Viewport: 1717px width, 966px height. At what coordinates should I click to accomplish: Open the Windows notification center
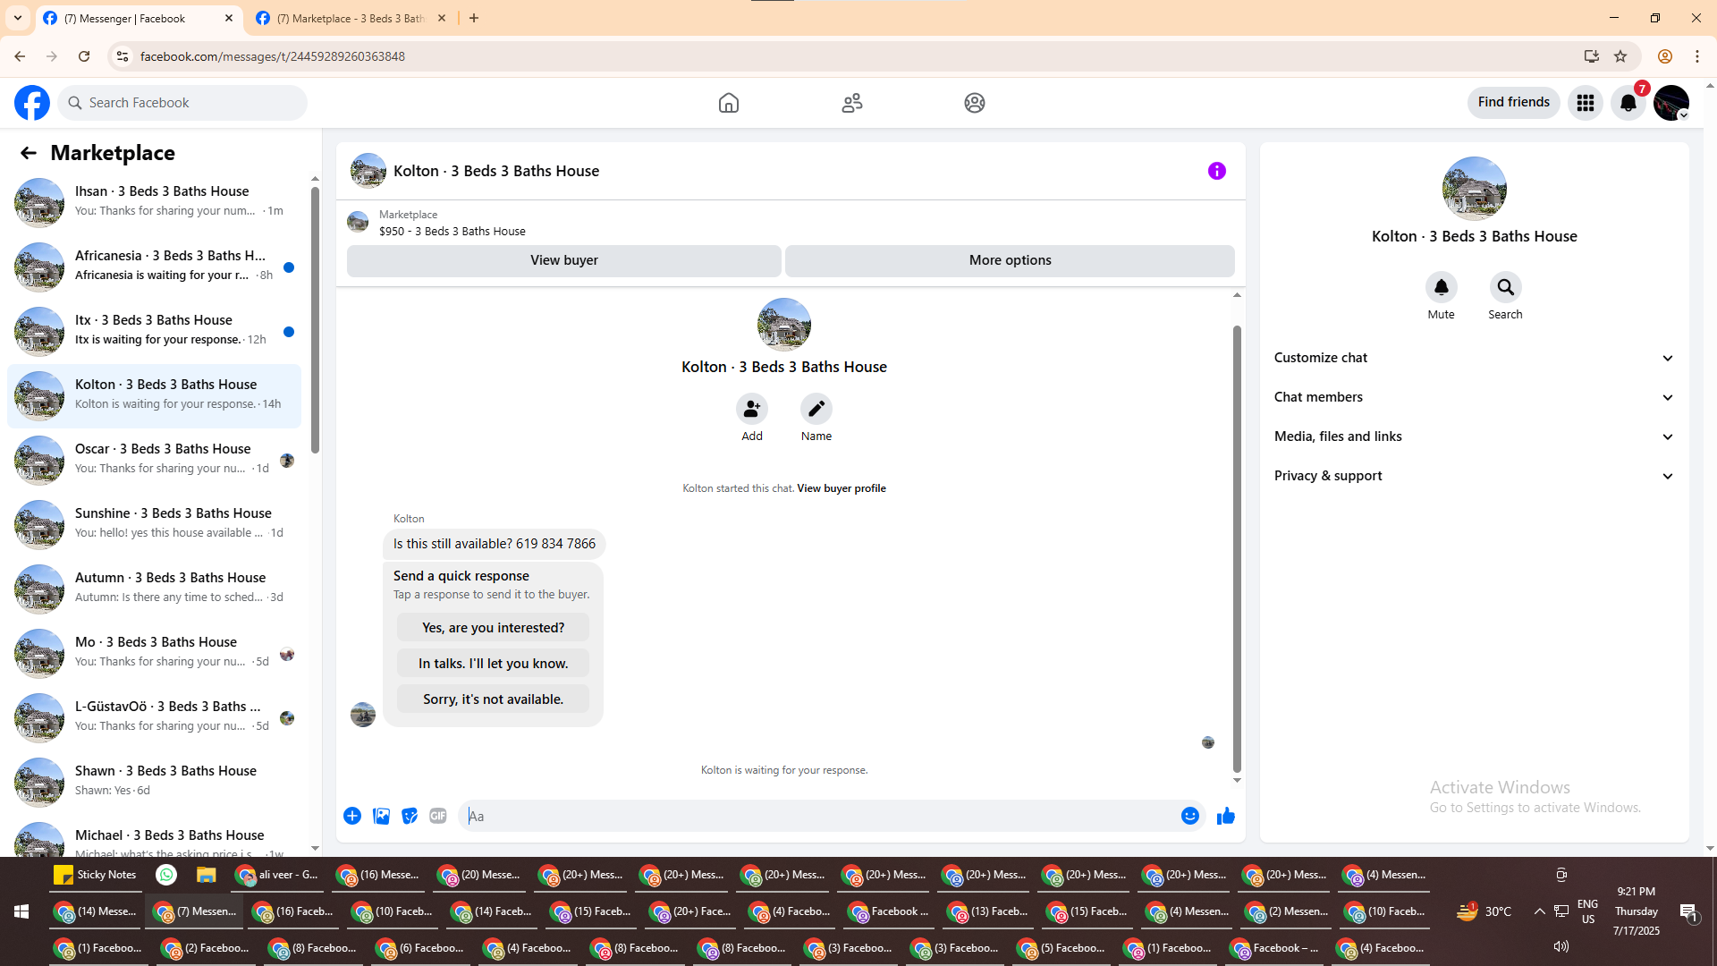coord(1688,911)
